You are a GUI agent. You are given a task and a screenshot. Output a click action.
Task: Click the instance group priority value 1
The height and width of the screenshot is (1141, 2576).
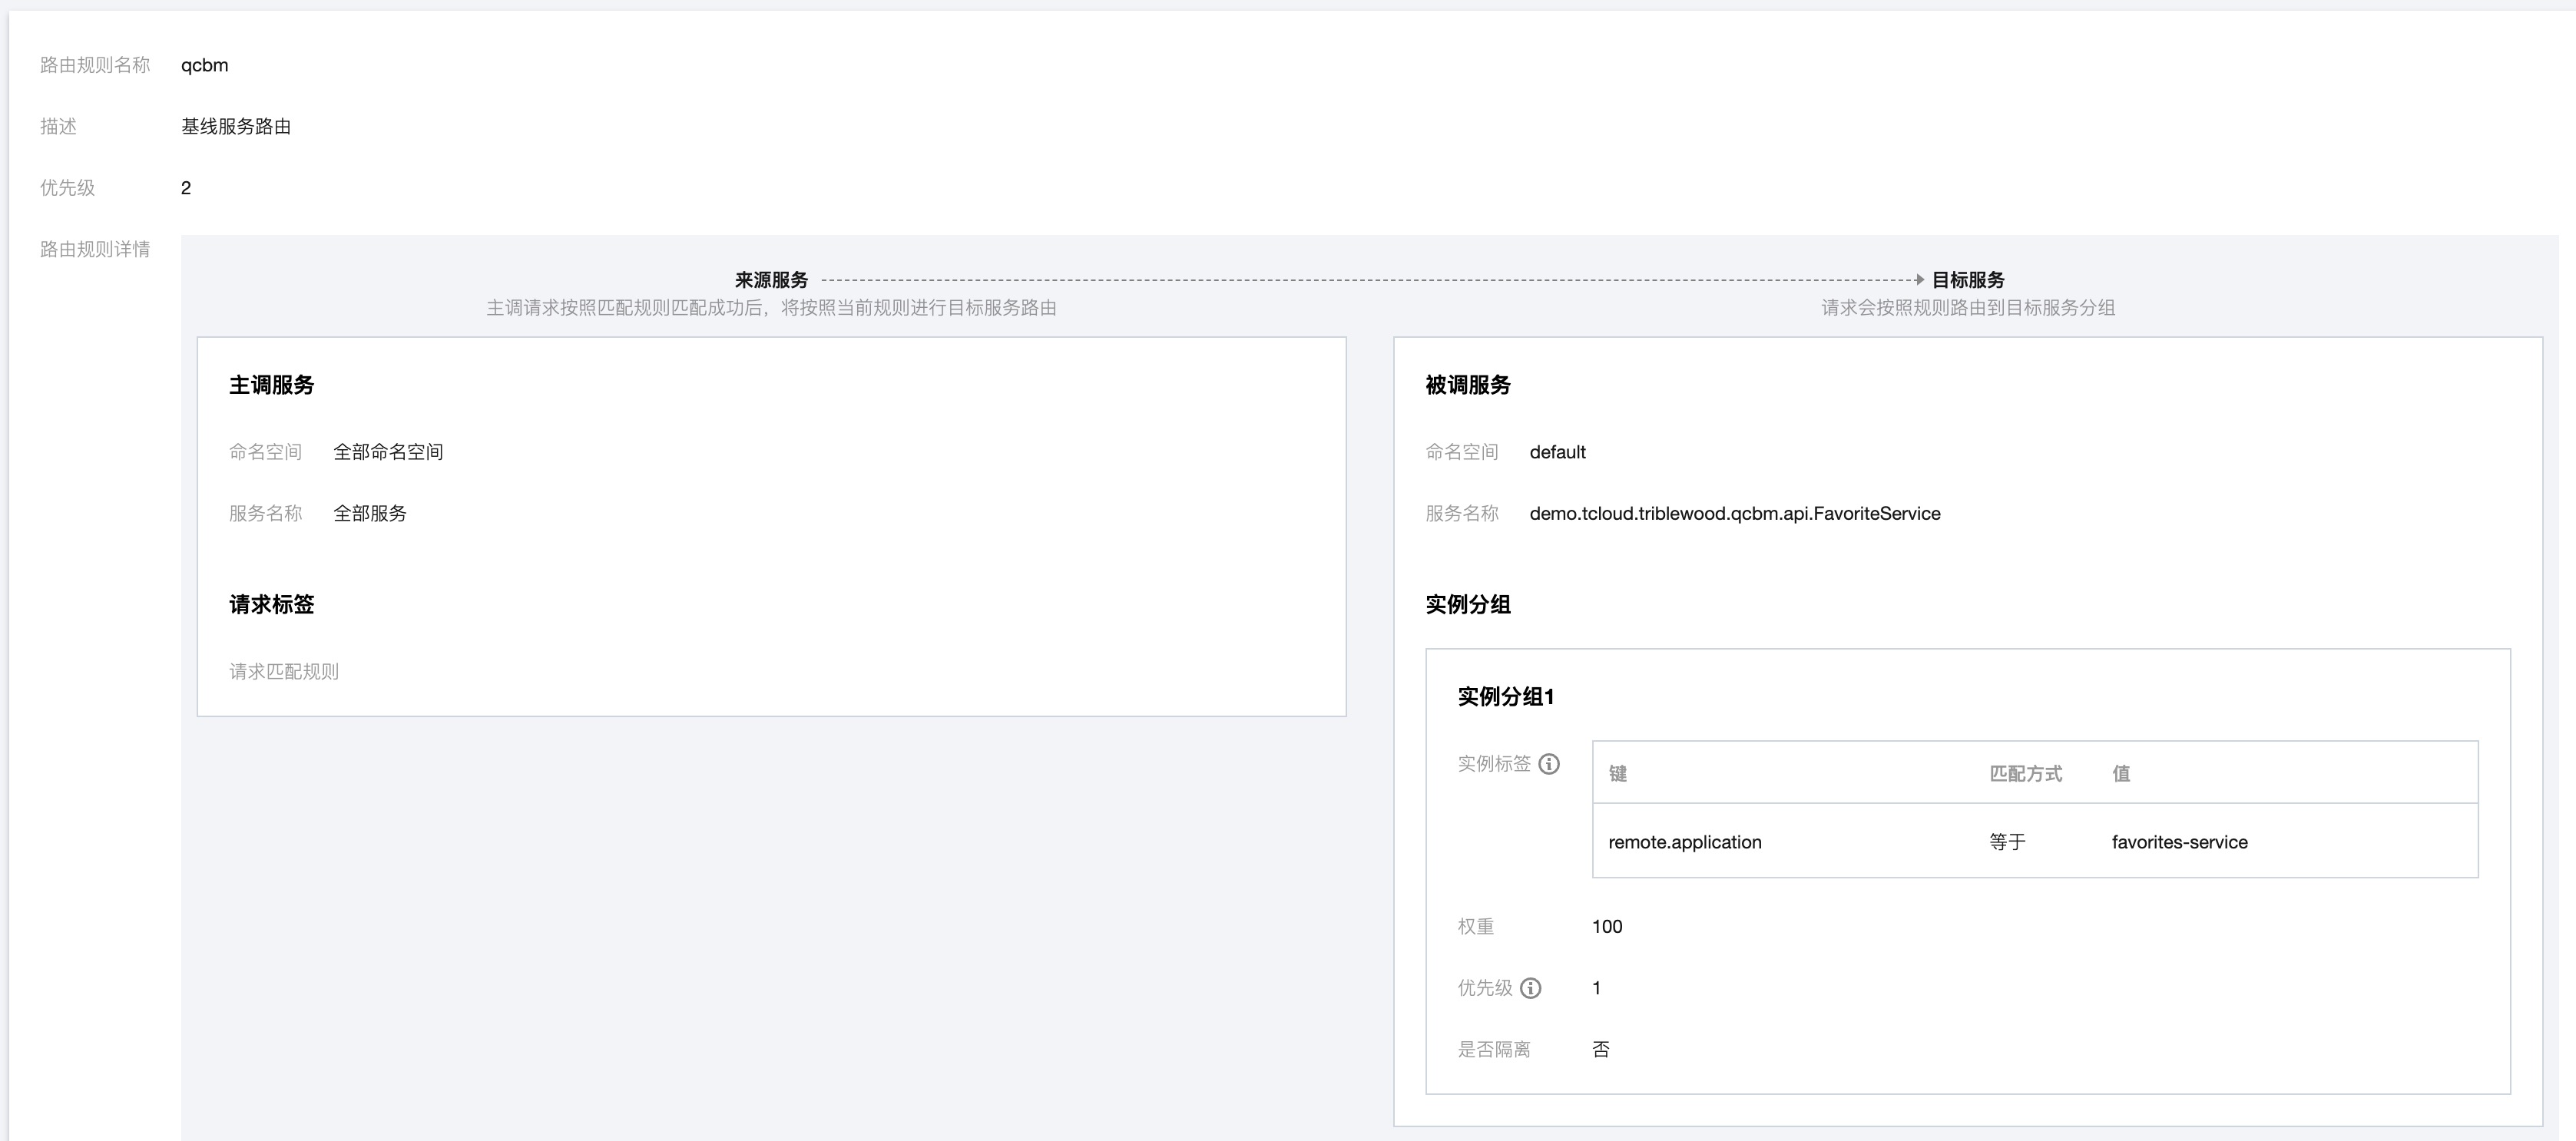click(x=1597, y=988)
